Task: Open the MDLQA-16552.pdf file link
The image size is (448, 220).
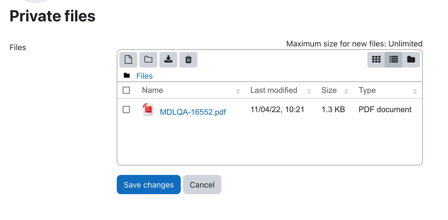Action: [x=193, y=112]
